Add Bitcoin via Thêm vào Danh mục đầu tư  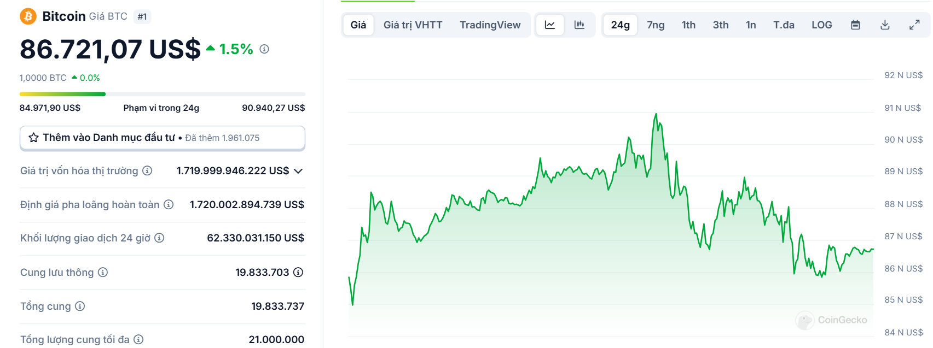click(163, 138)
